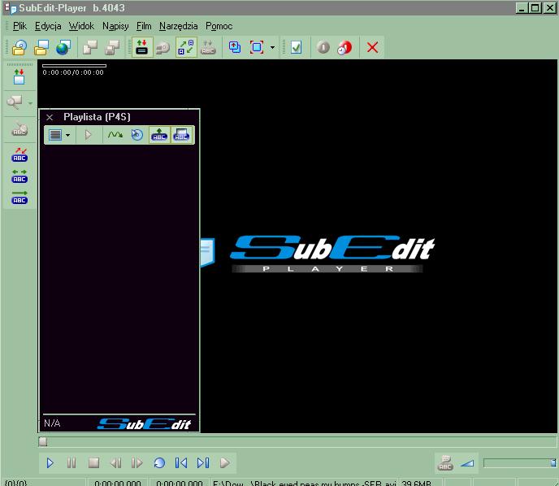Close the Playlista (P4S) panel
559x486 pixels.
click(50, 117)
